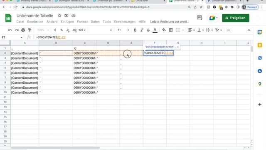Screen dimensions: 266x150
Task: Open the Format menu
Action: pos(82,22)
